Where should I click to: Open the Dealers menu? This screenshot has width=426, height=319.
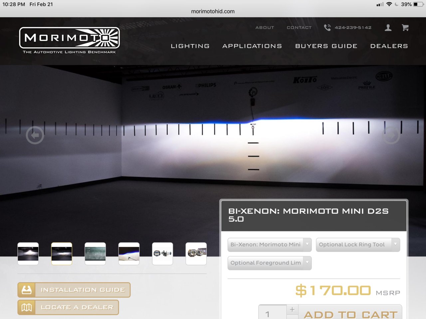(x=389, y=46)
